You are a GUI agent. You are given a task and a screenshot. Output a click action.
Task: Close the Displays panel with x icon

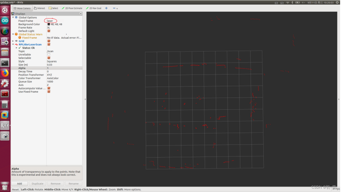(x=81, y=14)
